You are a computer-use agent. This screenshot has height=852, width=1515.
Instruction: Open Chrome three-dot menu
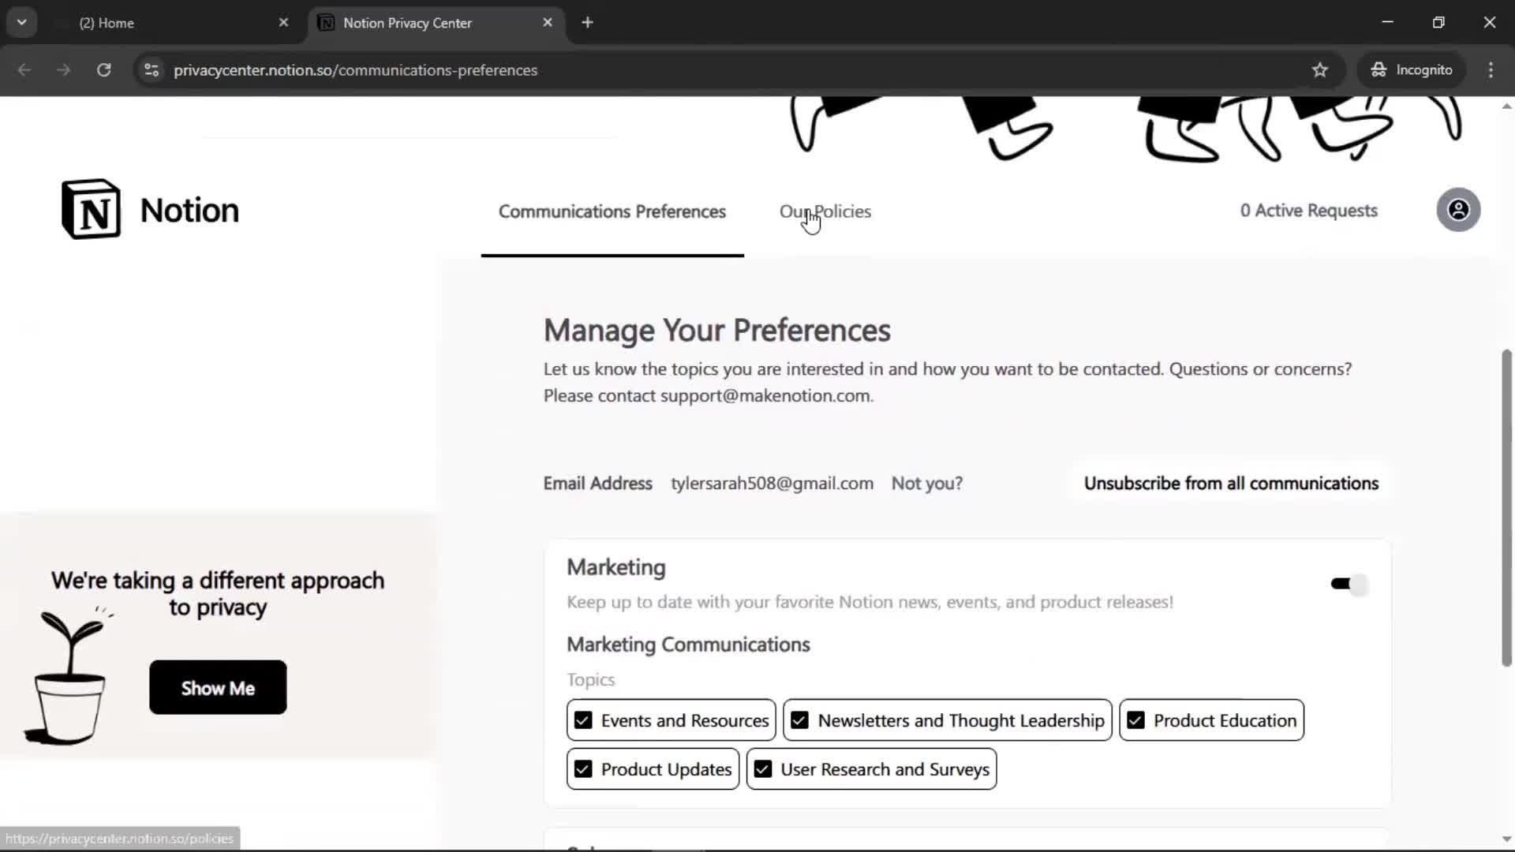[x=1491, y=70]
